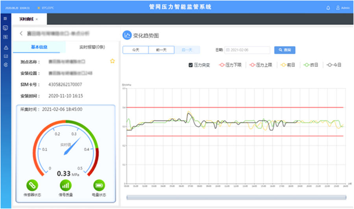Viewport: 354px width, 209px height.
Task: Toggle 今日 legend series
Action: [334, 65]
